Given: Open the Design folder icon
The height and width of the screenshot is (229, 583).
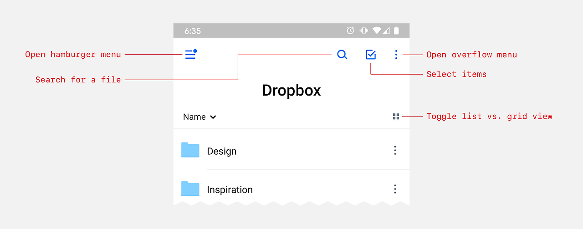Looking at the screenshot, I should [190, 150].
